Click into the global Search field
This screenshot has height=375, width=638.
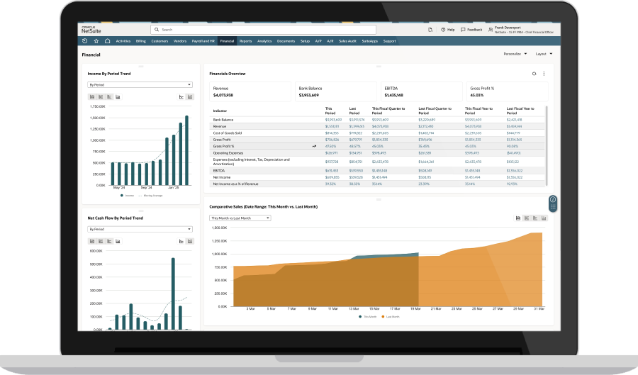point(284,30)
